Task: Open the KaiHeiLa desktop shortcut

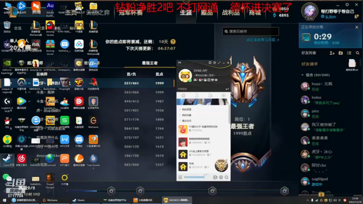Action: 64,46
